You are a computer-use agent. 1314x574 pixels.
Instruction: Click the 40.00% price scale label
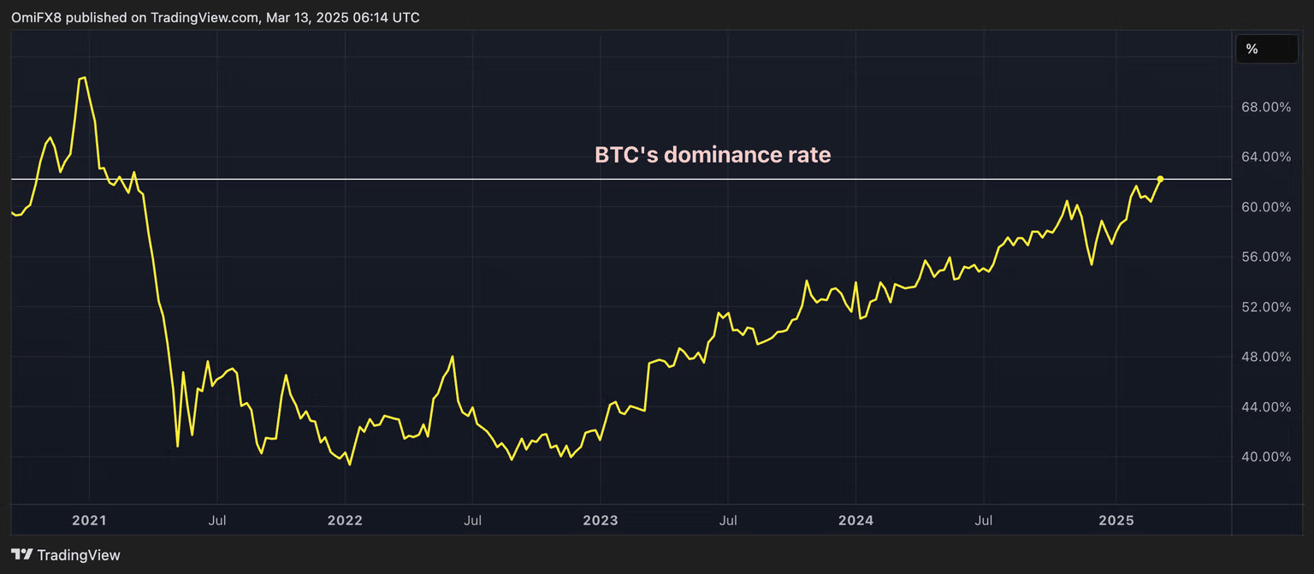point(1265,457)
